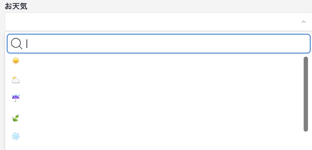Select the sunny weather emoji option
312x150 pixels.
tap(16, 61)
